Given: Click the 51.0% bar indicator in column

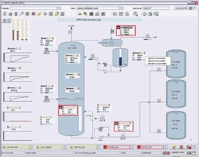Looking at the screenshot, I should coord(72,75).
